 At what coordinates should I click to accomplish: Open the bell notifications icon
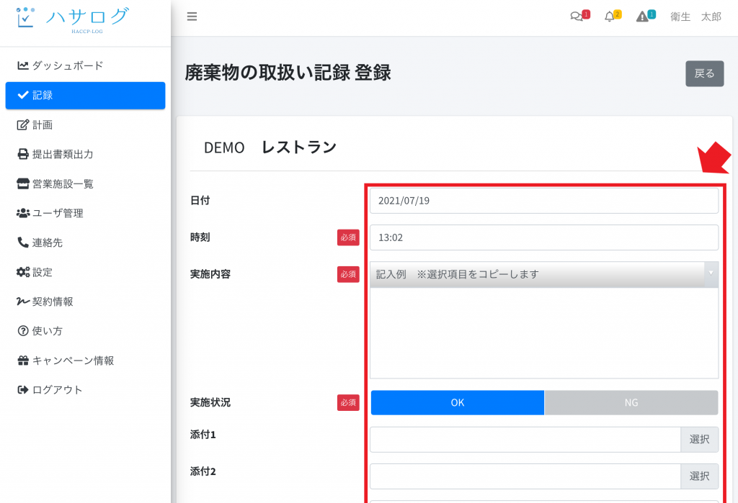point(613,16)
